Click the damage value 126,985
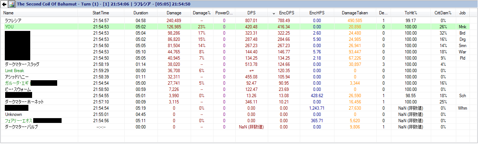Viewport: 478px width, 145px height. pos(174,27)
